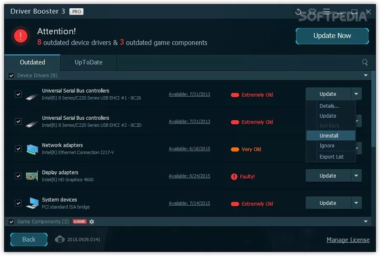
Task: Choose Export List in the dropdown menu
Action: (x=331, y=157)
